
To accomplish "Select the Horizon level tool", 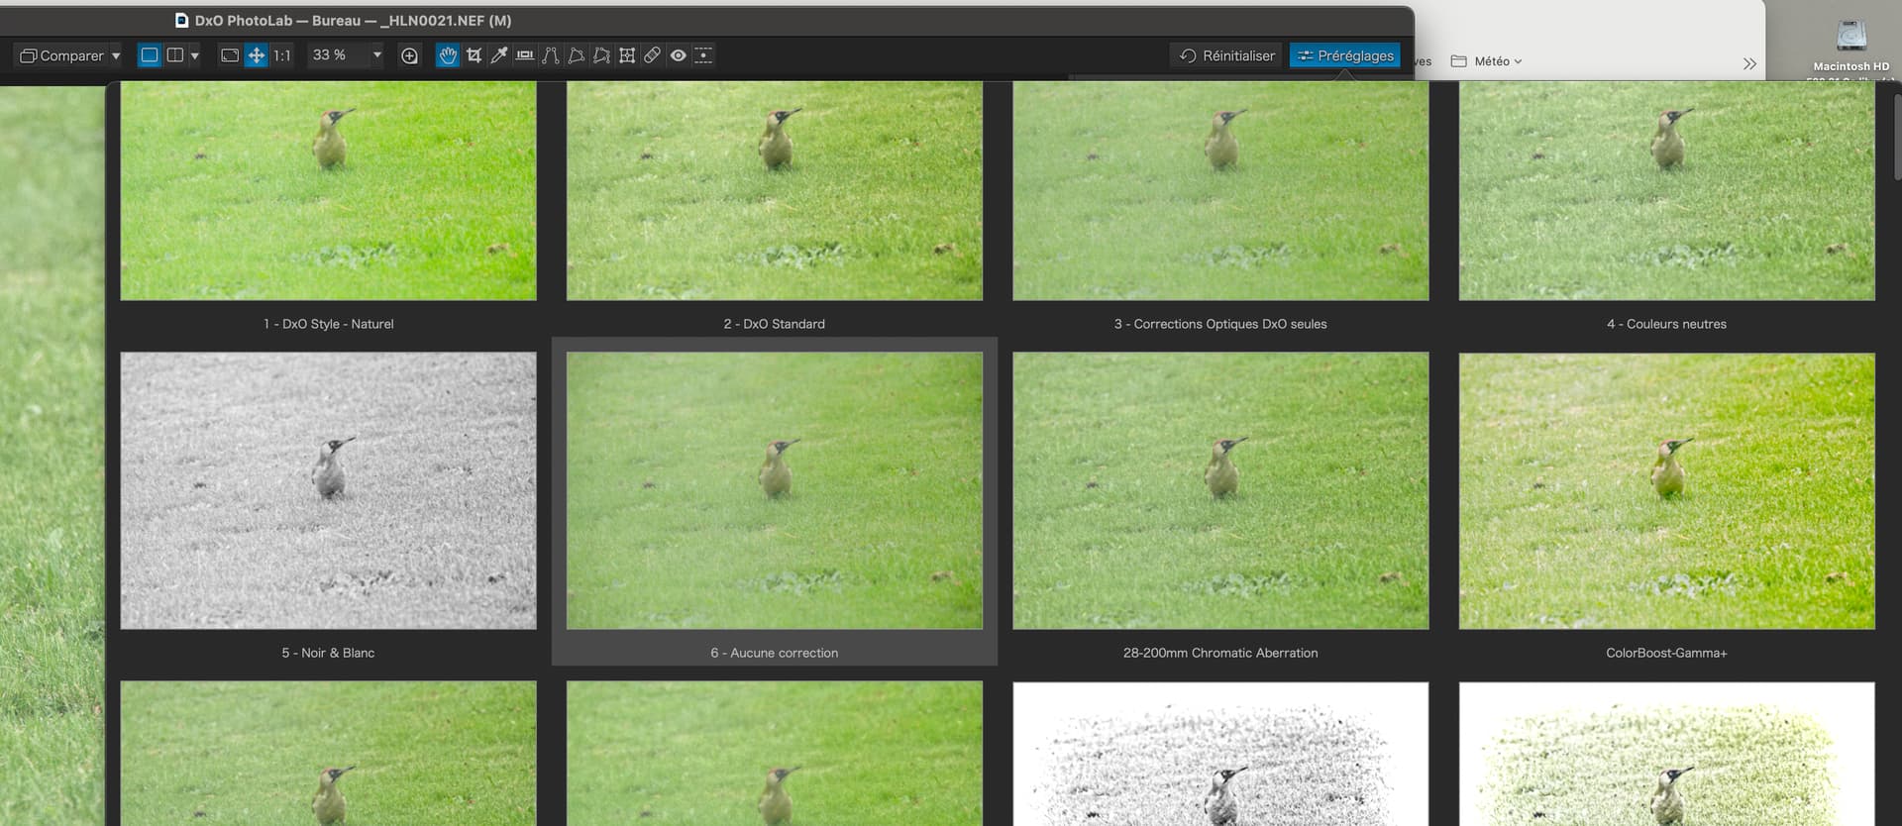I will coord(525,55).
